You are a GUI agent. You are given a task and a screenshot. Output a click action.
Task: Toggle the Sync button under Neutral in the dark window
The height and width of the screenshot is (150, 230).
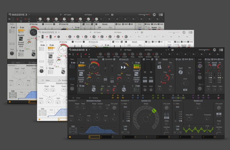[x=214, y=65]
